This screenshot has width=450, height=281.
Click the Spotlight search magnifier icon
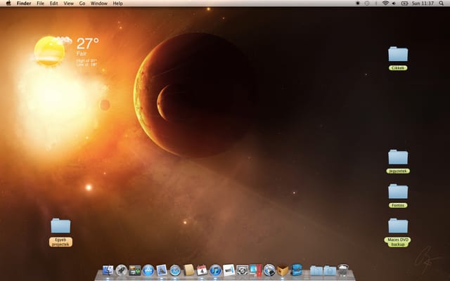point(441,4)
